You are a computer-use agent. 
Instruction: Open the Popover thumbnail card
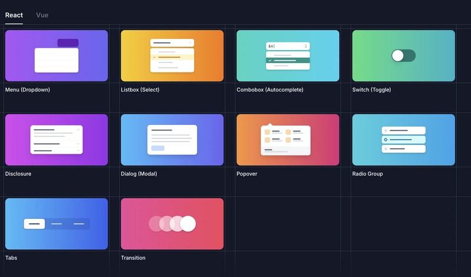tap(288, 140)
